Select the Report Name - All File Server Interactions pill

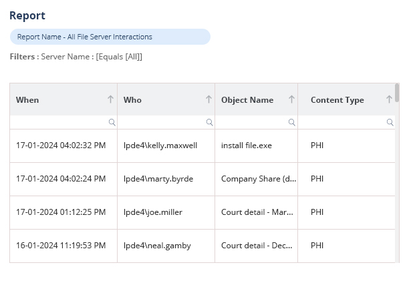[x=110, y=37]
